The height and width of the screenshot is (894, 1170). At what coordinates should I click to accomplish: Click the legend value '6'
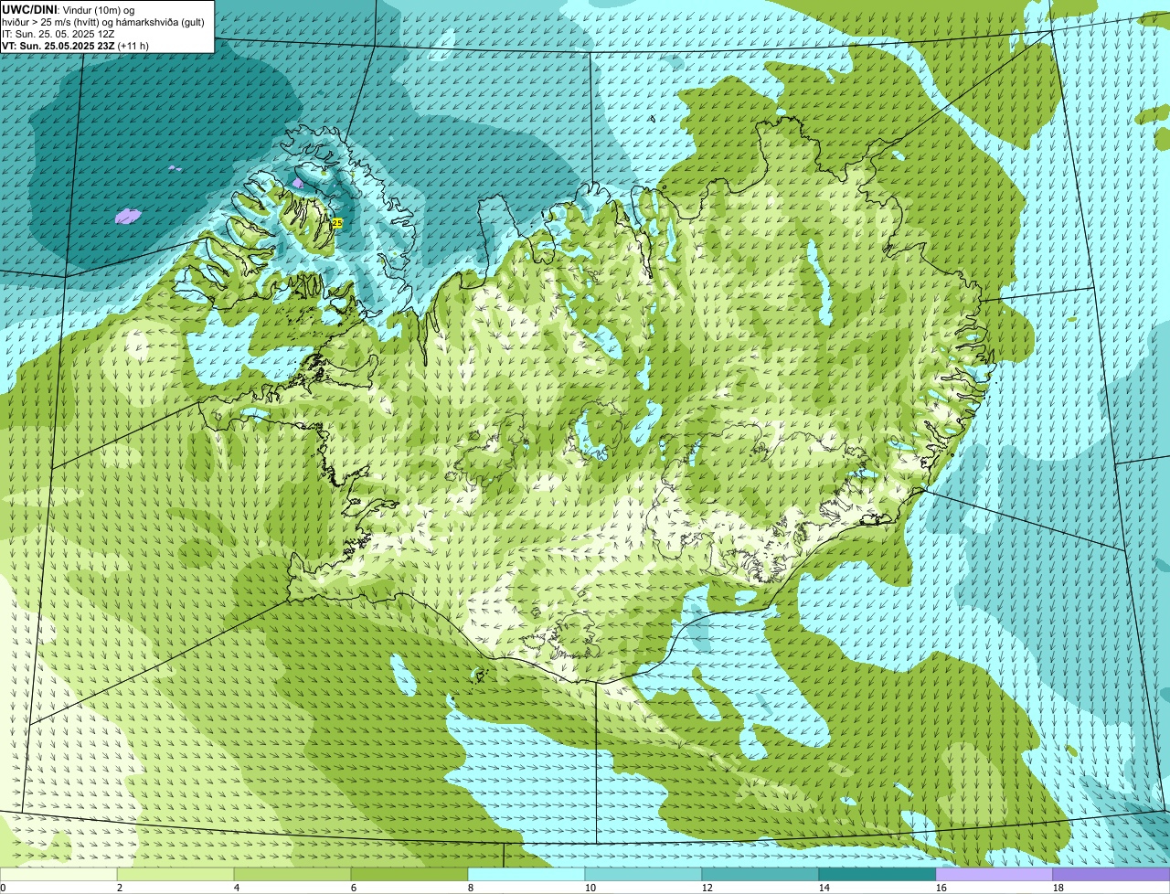(354, 888)
